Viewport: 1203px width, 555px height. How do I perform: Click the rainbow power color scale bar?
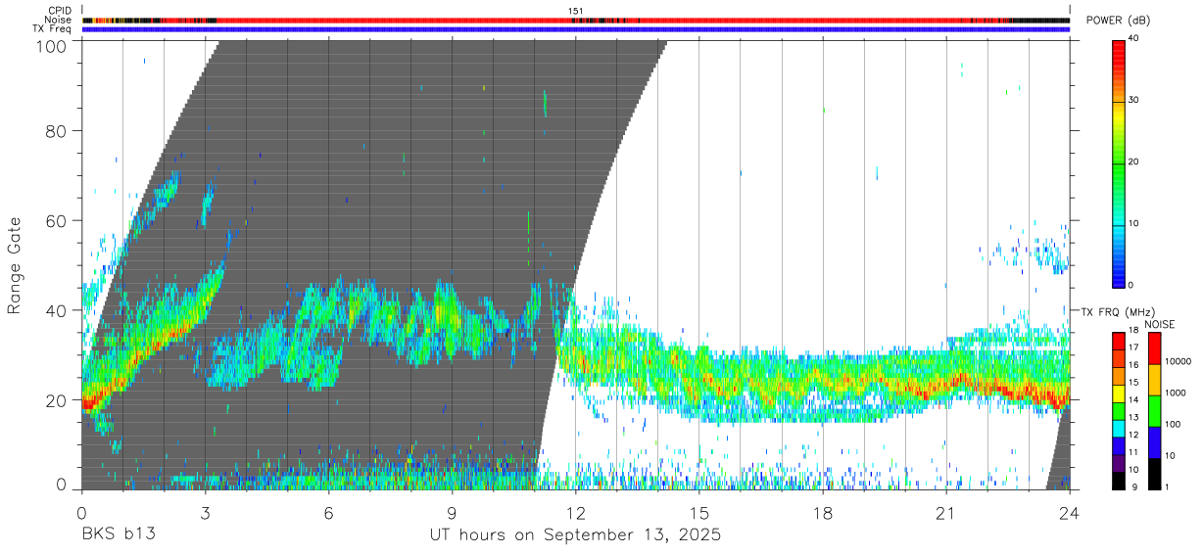coord(1119,162)
